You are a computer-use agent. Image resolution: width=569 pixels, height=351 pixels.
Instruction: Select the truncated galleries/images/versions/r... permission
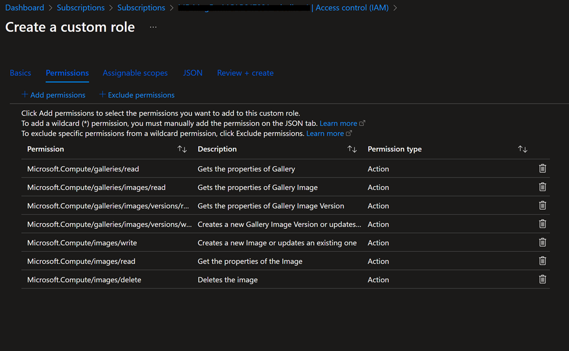click(108, 206)
